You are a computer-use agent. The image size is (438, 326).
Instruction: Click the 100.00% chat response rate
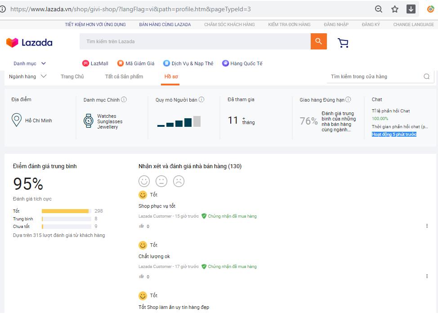click(380, 118)
